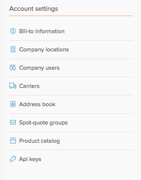Screen dimensions: 141x180
Task: Click the box icon for Product catalog
Action: 13,140
